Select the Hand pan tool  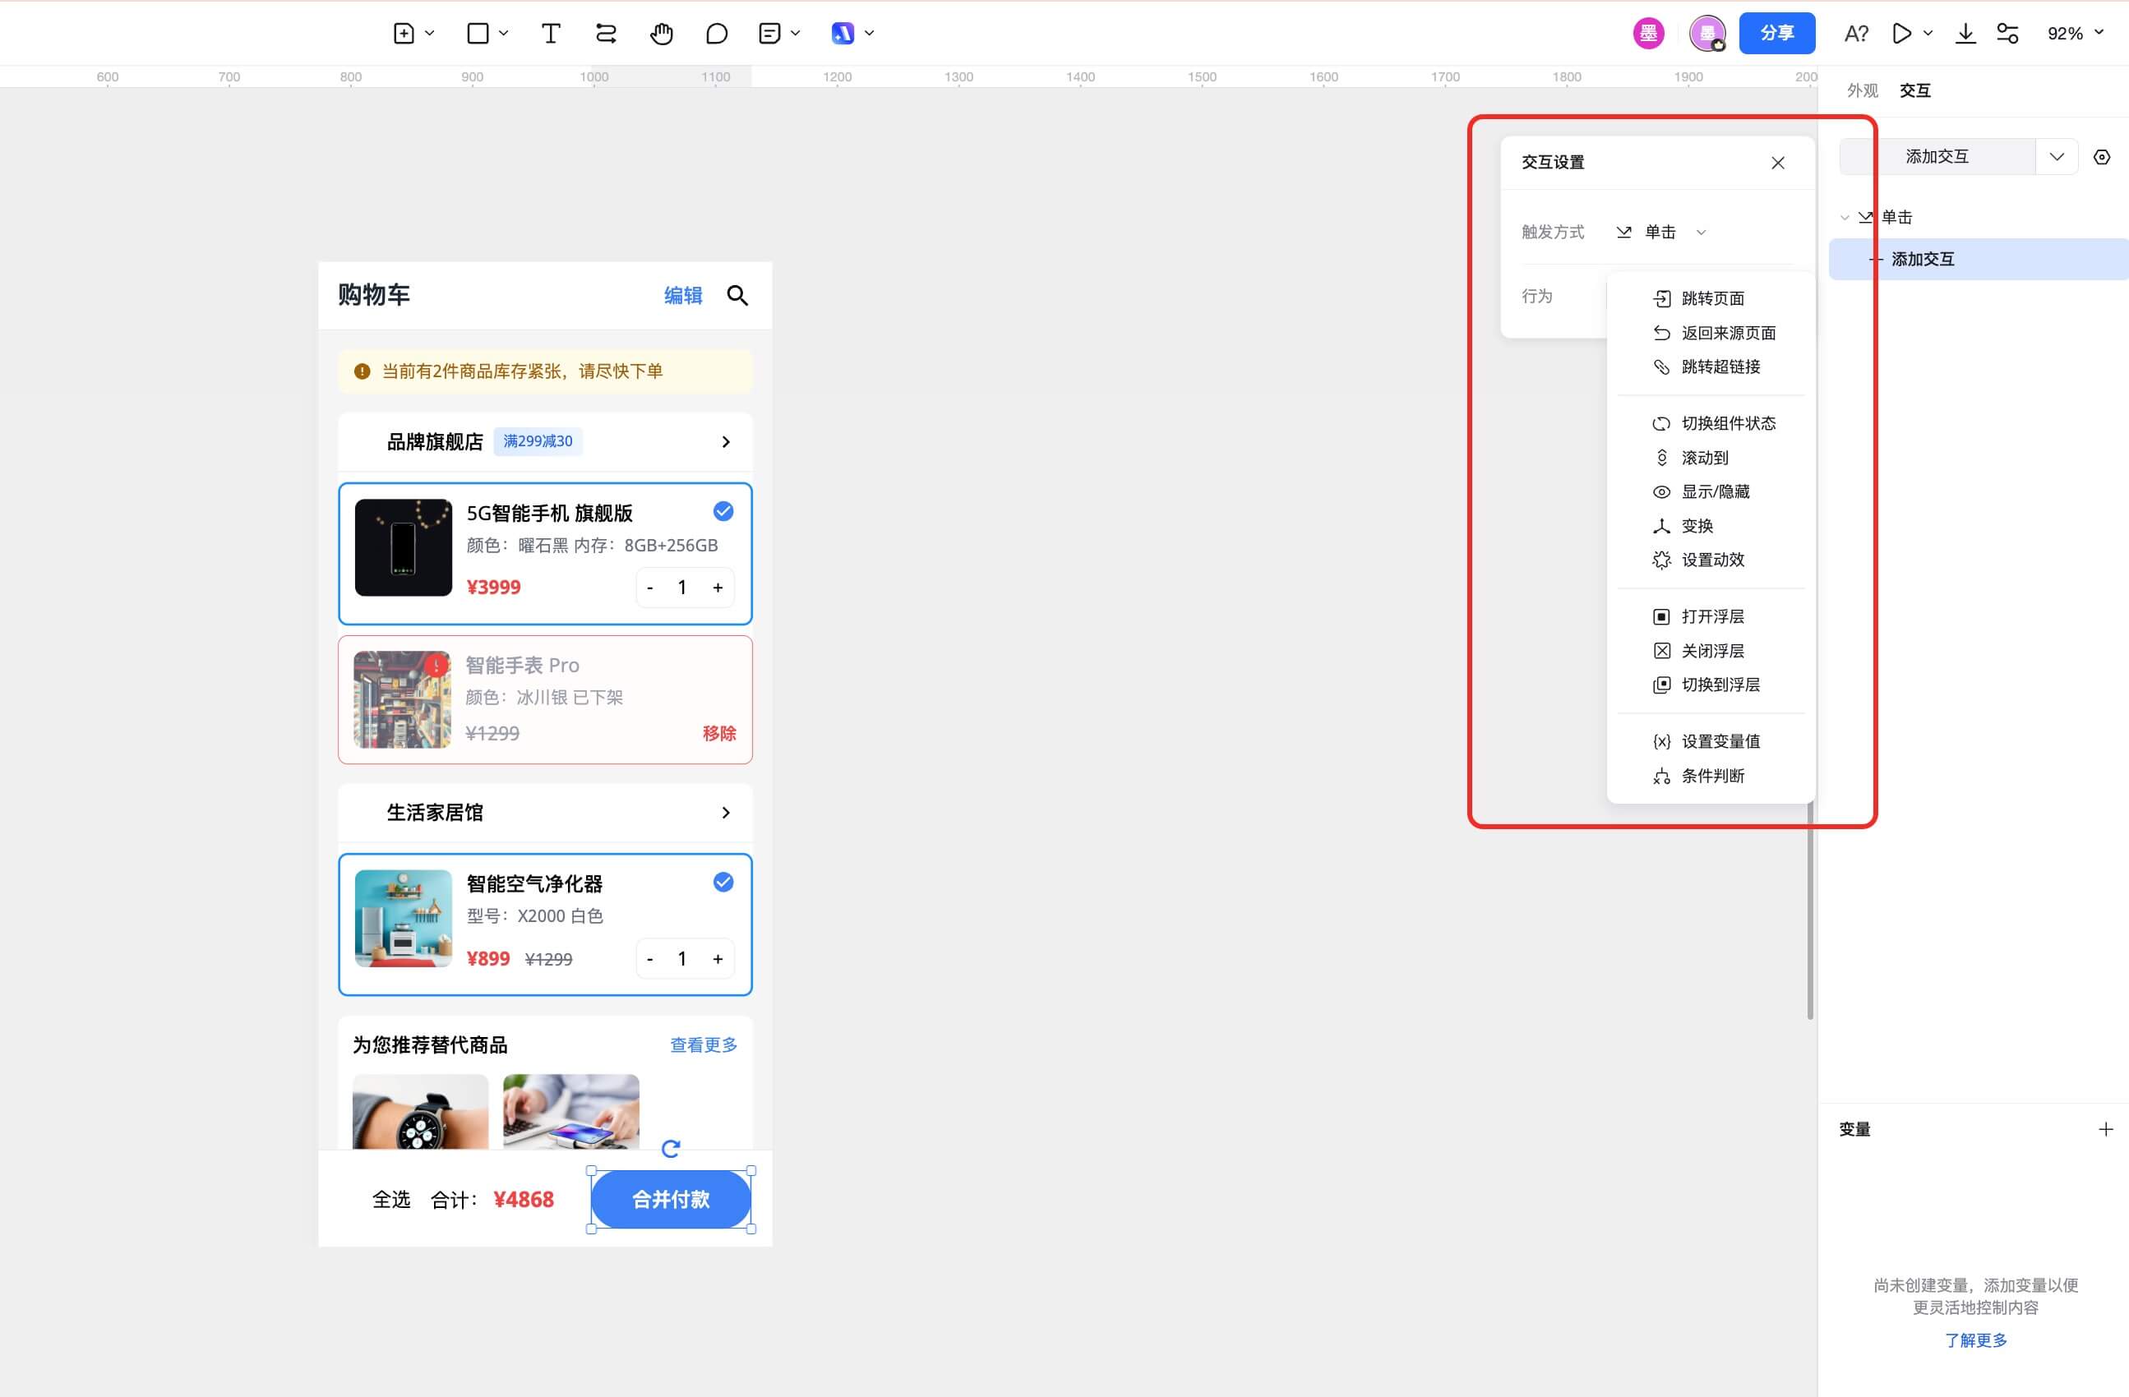661,34
